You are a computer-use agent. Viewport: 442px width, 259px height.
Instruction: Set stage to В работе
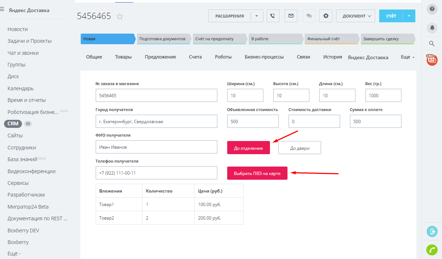pyautogui.click(x=276, y=39)
